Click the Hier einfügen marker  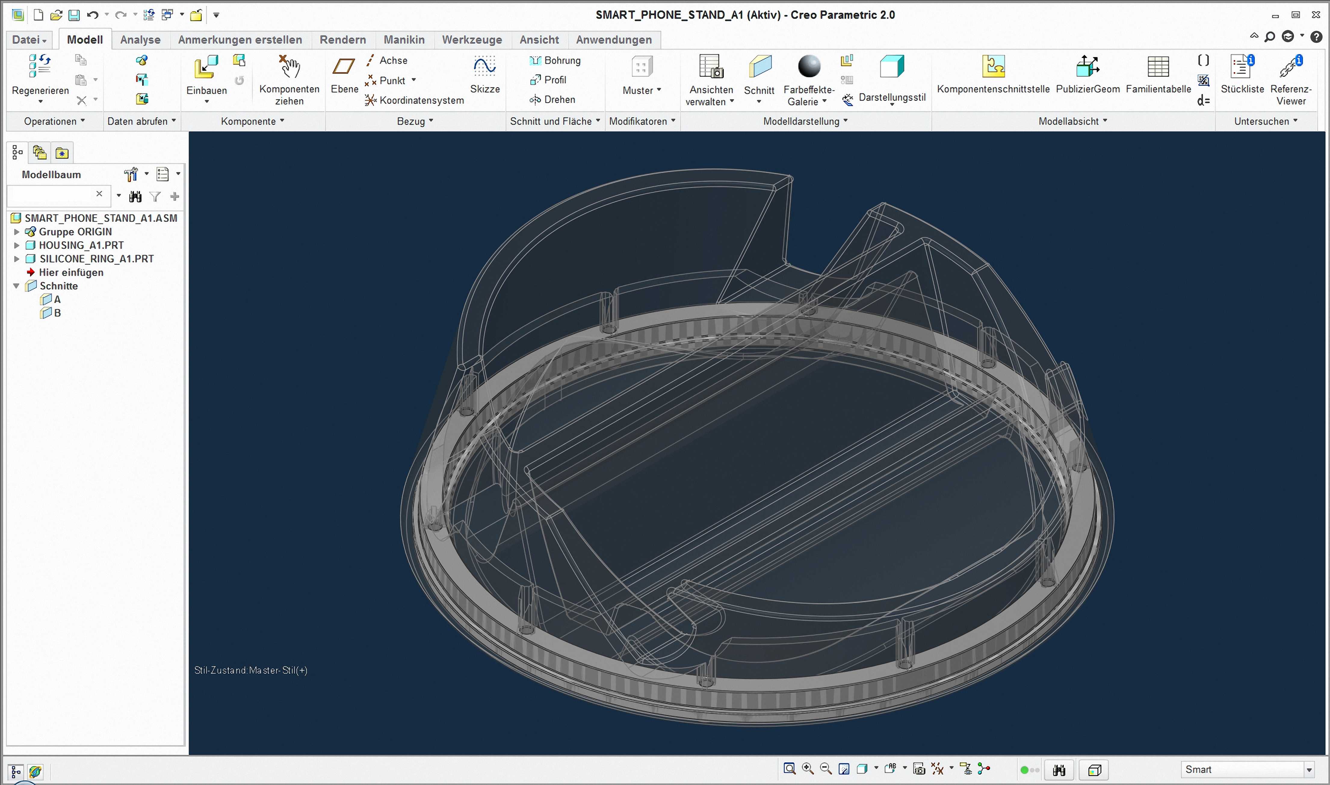click(x=66, y=272)
